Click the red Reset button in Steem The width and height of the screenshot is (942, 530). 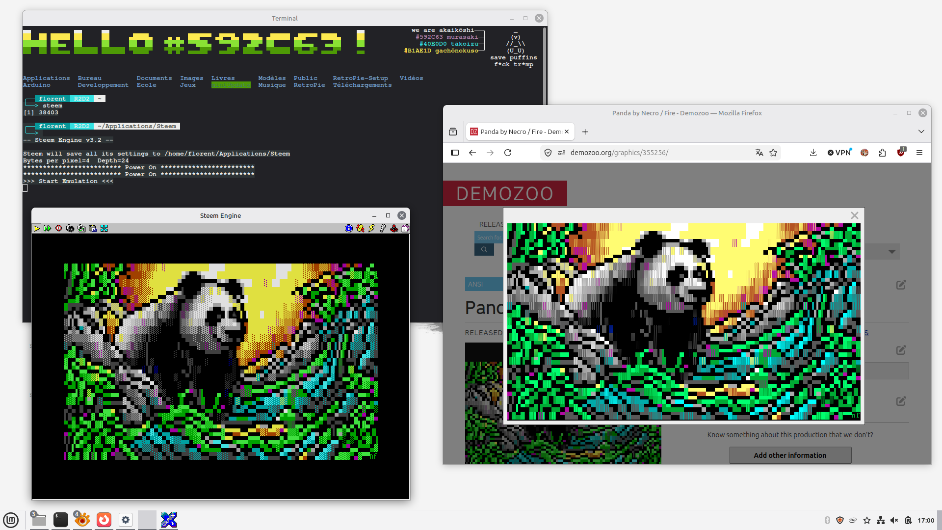[59, 228]
